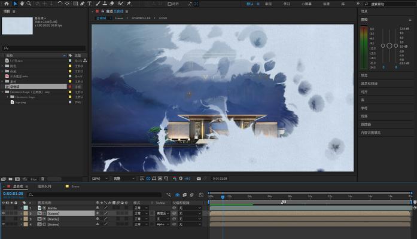Delete selected item with trash icon
417x239 pixels.
point(43,179)
